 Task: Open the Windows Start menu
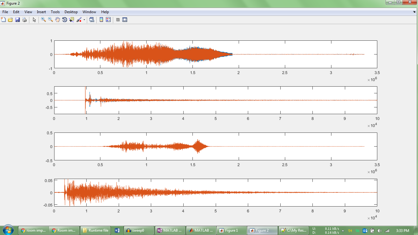(x=8, y=230)
